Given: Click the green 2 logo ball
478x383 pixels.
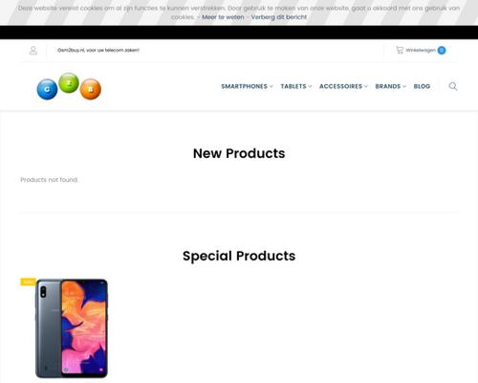Looking at the screenshot, I should pos(69,83).
